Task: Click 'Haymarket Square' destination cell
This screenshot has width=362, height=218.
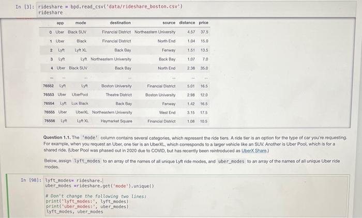Action: point(116,121)
